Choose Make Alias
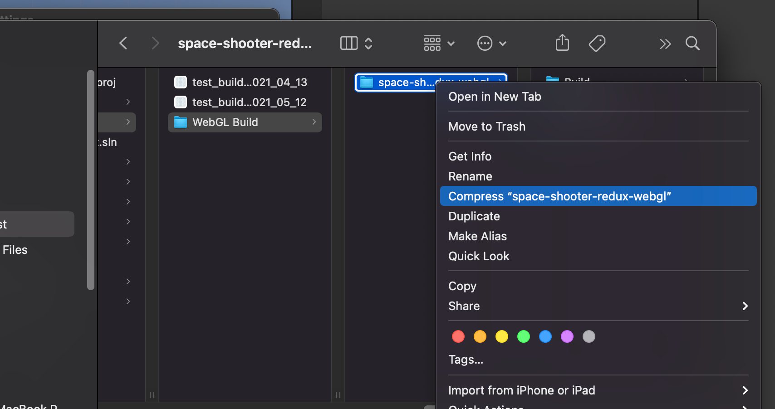Viewport: 775px width, 409px height. coord(598,236)
